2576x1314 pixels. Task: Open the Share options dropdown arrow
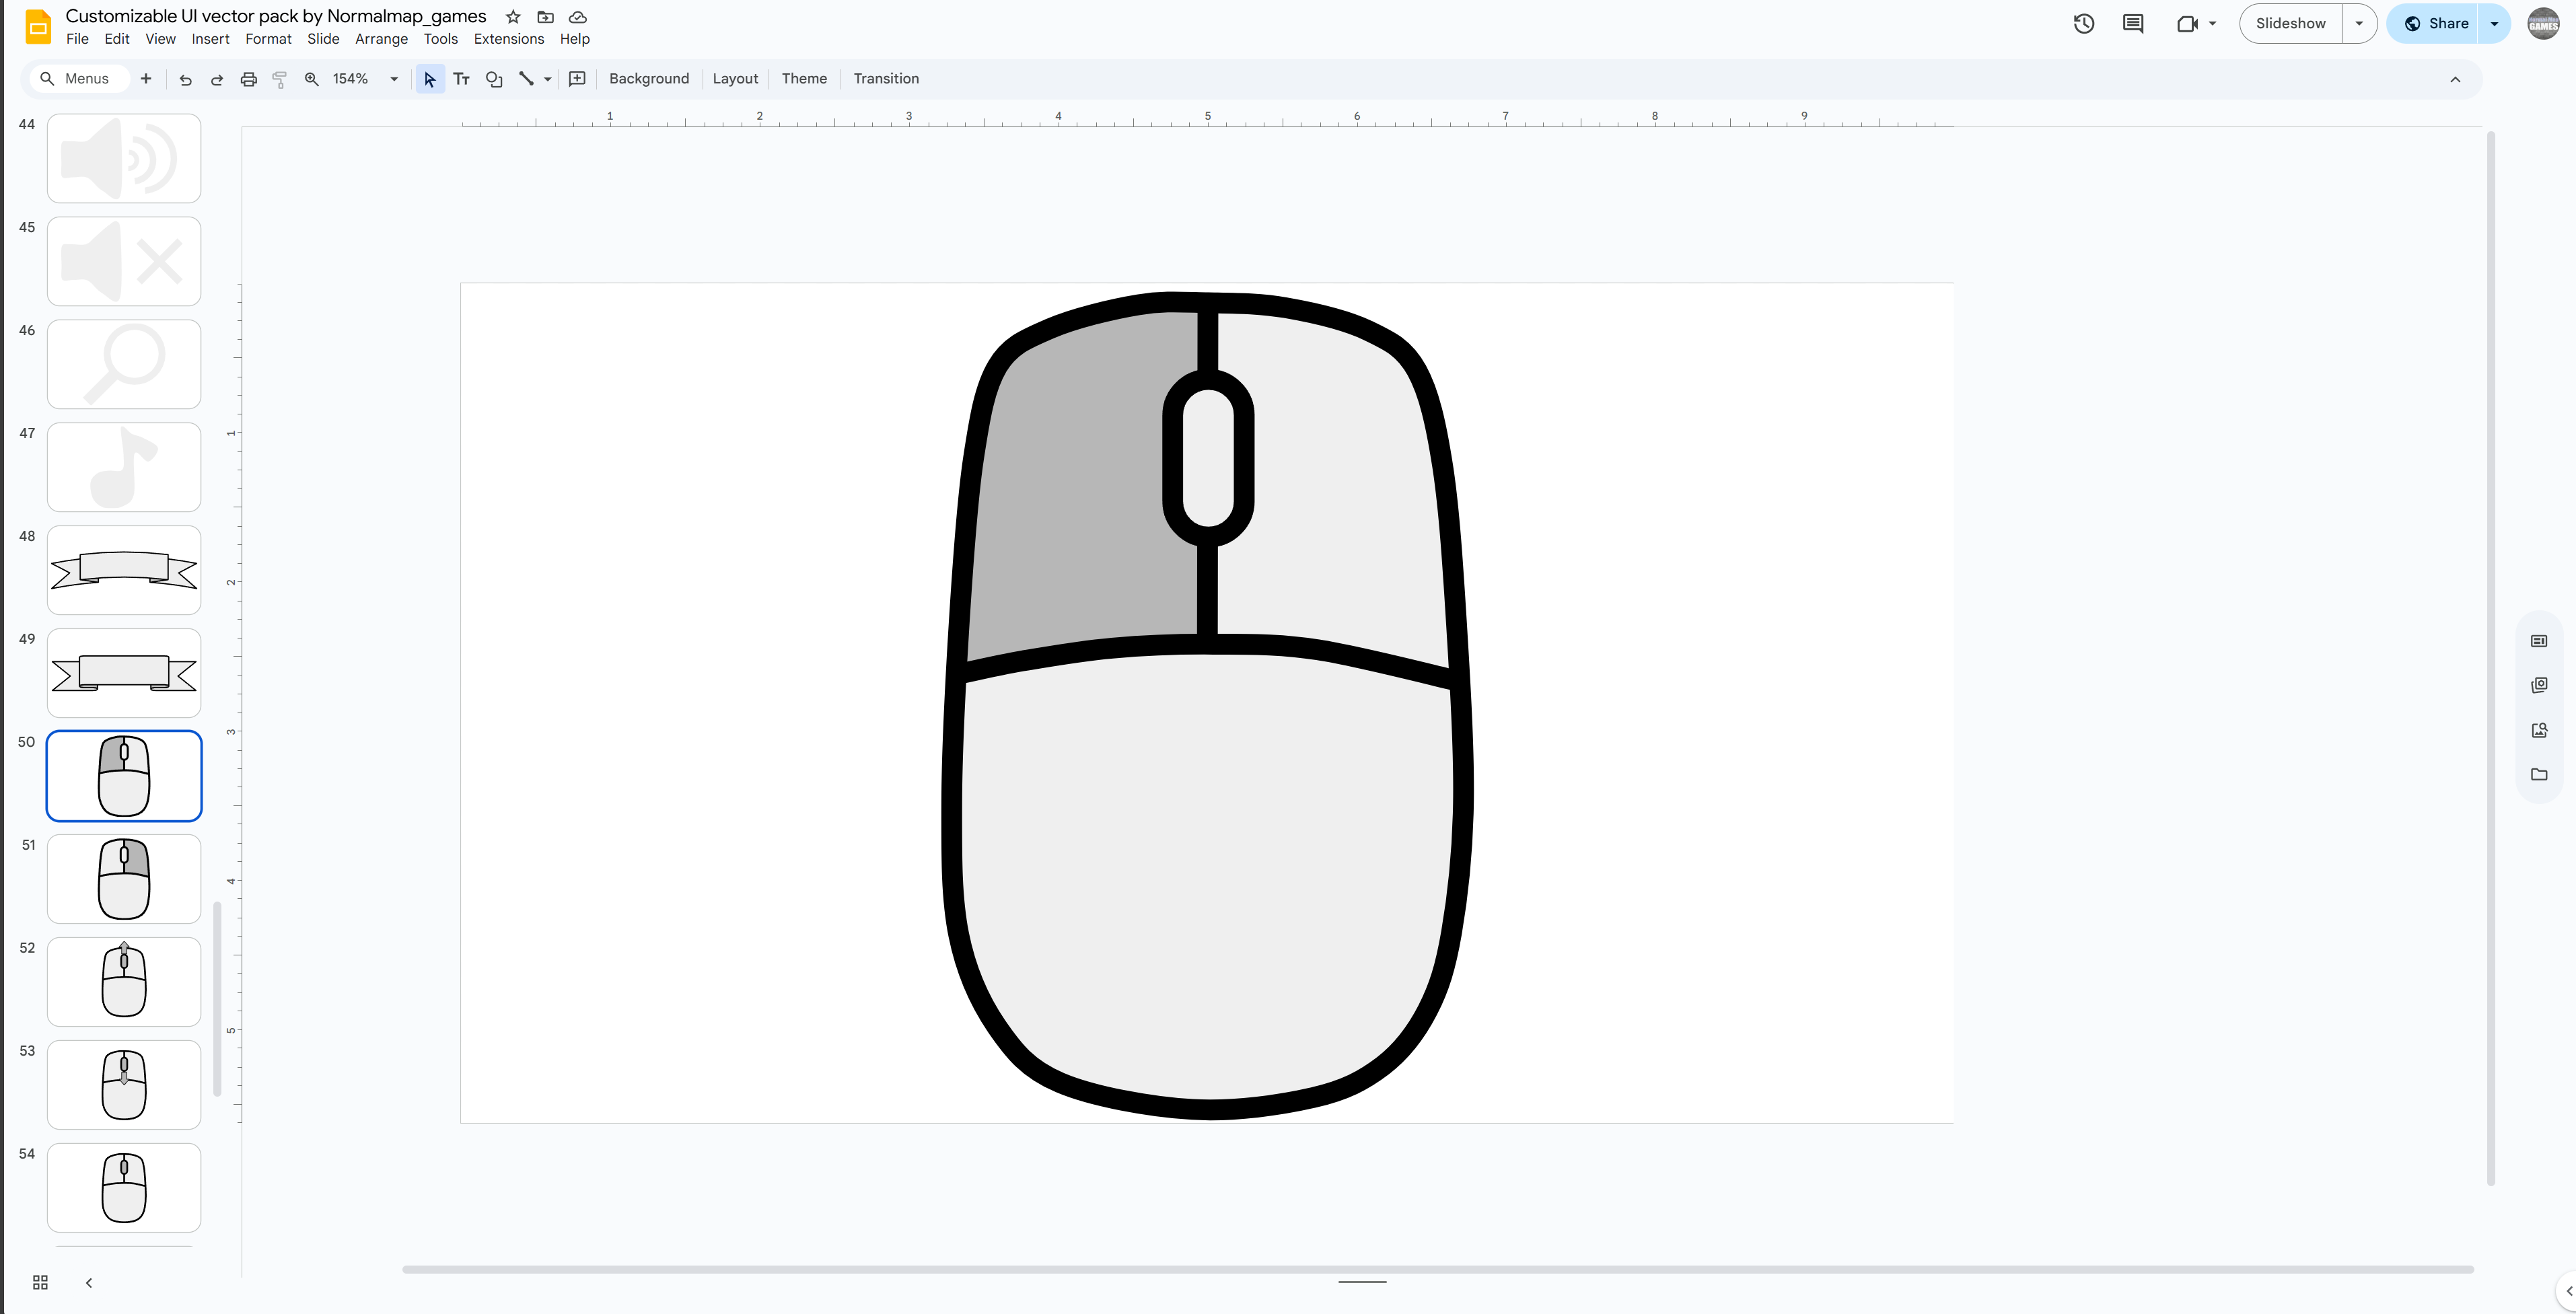[x=2494, y=24]
